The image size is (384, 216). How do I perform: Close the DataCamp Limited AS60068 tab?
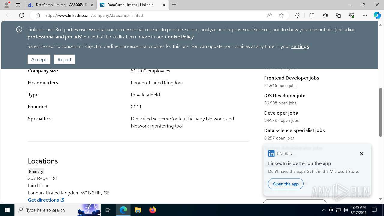coord(92,5)
